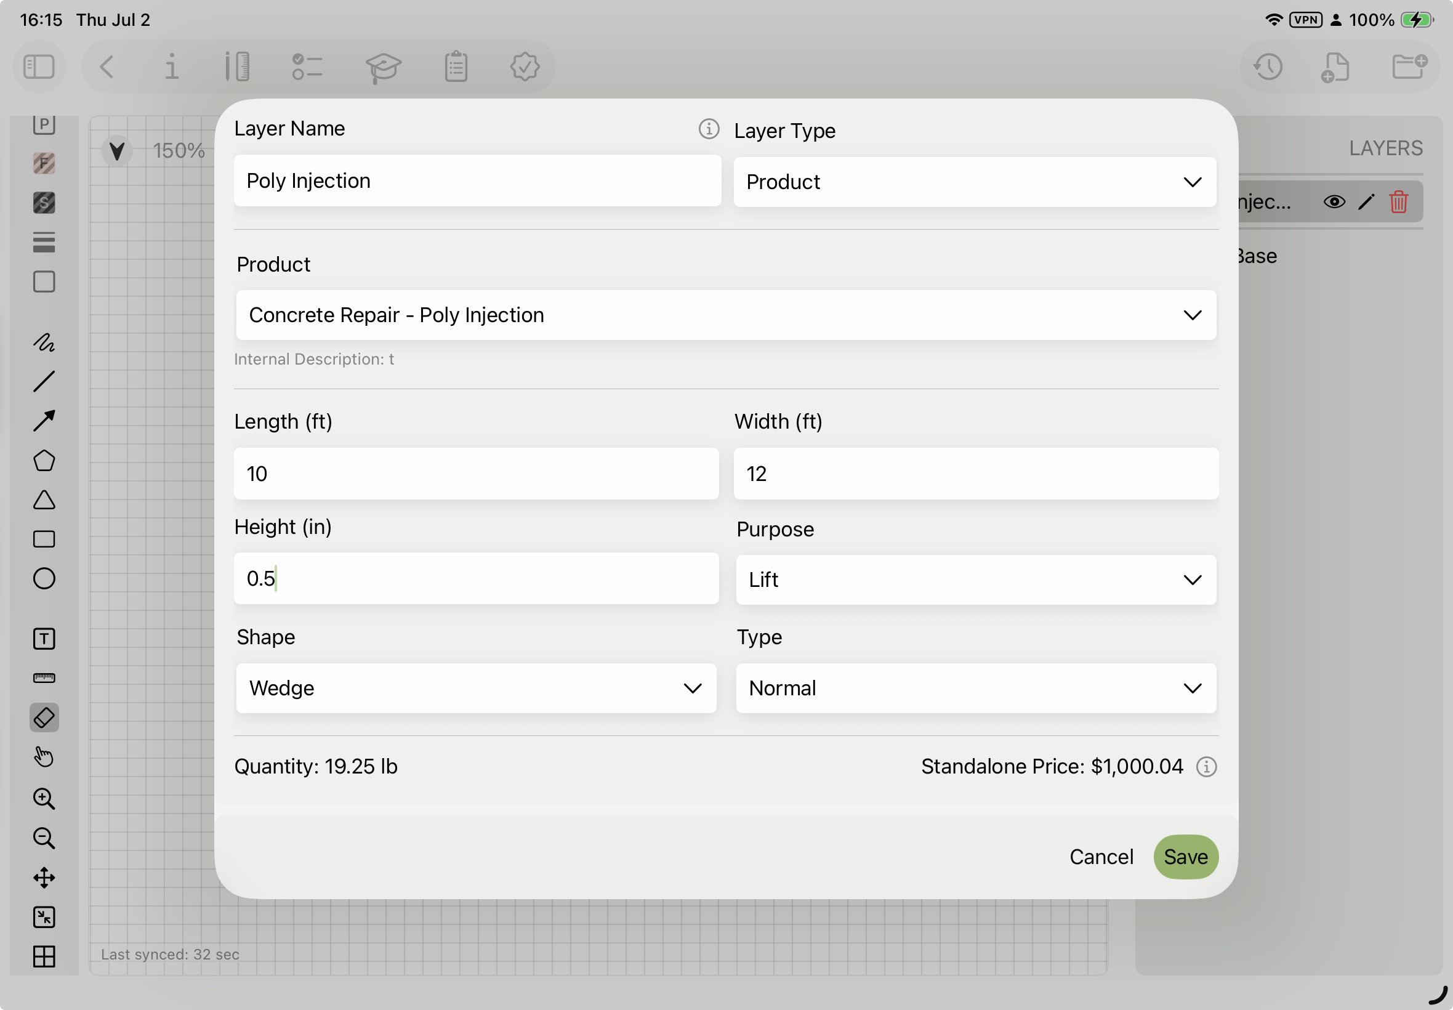Select the circle shape tool

click(44, 578)
